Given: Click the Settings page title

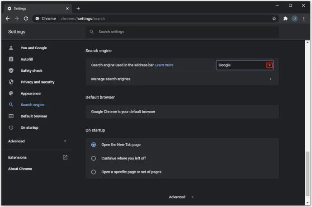Looking at the screenshot, I should click(x=17, y=32).
